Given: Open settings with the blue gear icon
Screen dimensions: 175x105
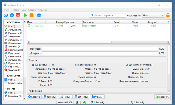Looking at the screenshot, I should click(x=39, y=15).
